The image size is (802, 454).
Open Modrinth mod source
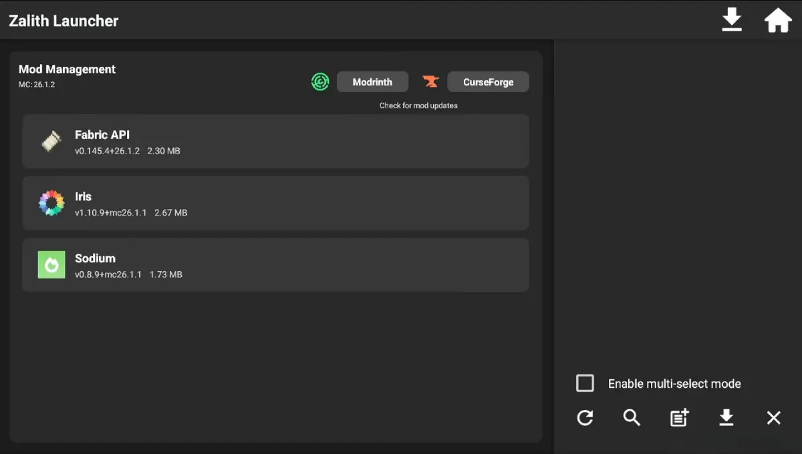point(372,82)
